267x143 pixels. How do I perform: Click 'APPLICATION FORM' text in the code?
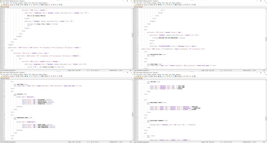156,54
